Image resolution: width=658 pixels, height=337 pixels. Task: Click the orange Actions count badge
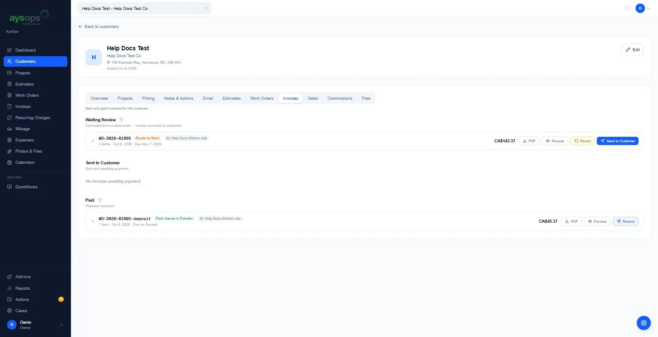click(61, 299)
